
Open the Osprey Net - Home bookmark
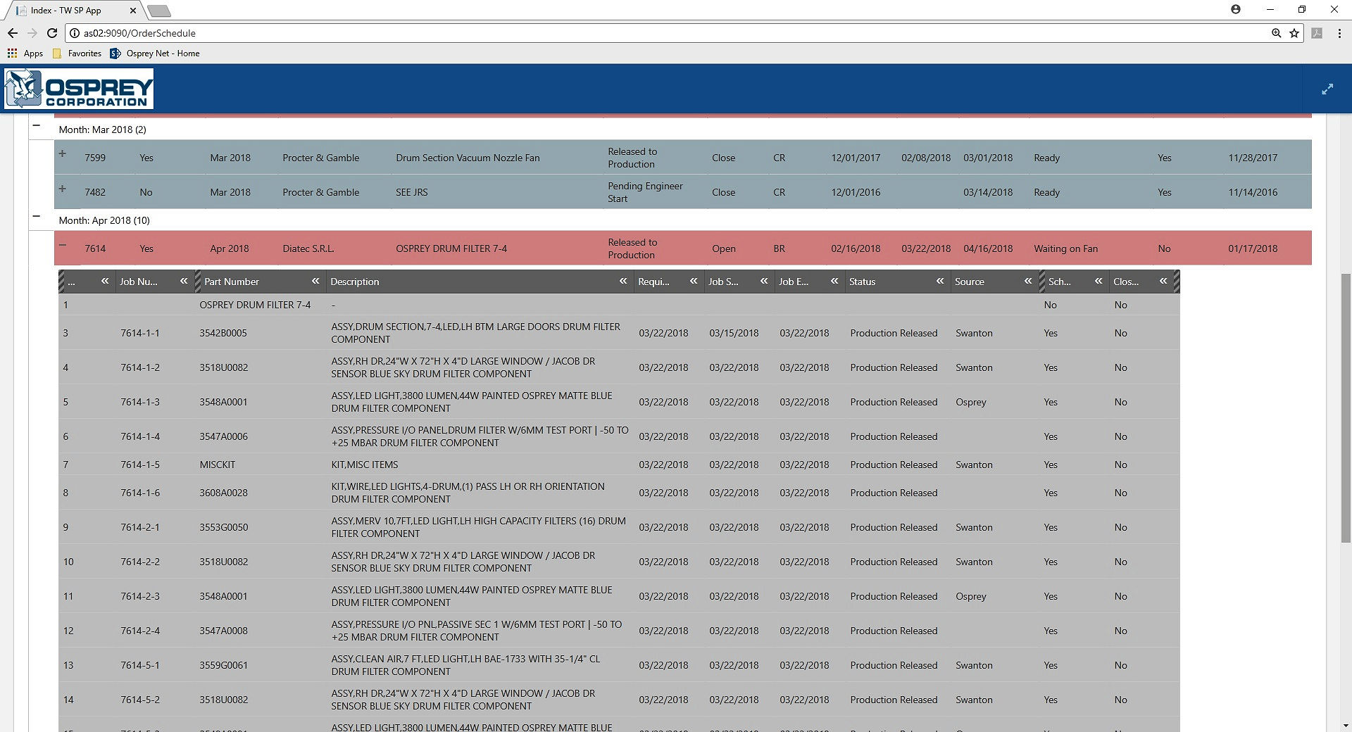tap(155, 53)
